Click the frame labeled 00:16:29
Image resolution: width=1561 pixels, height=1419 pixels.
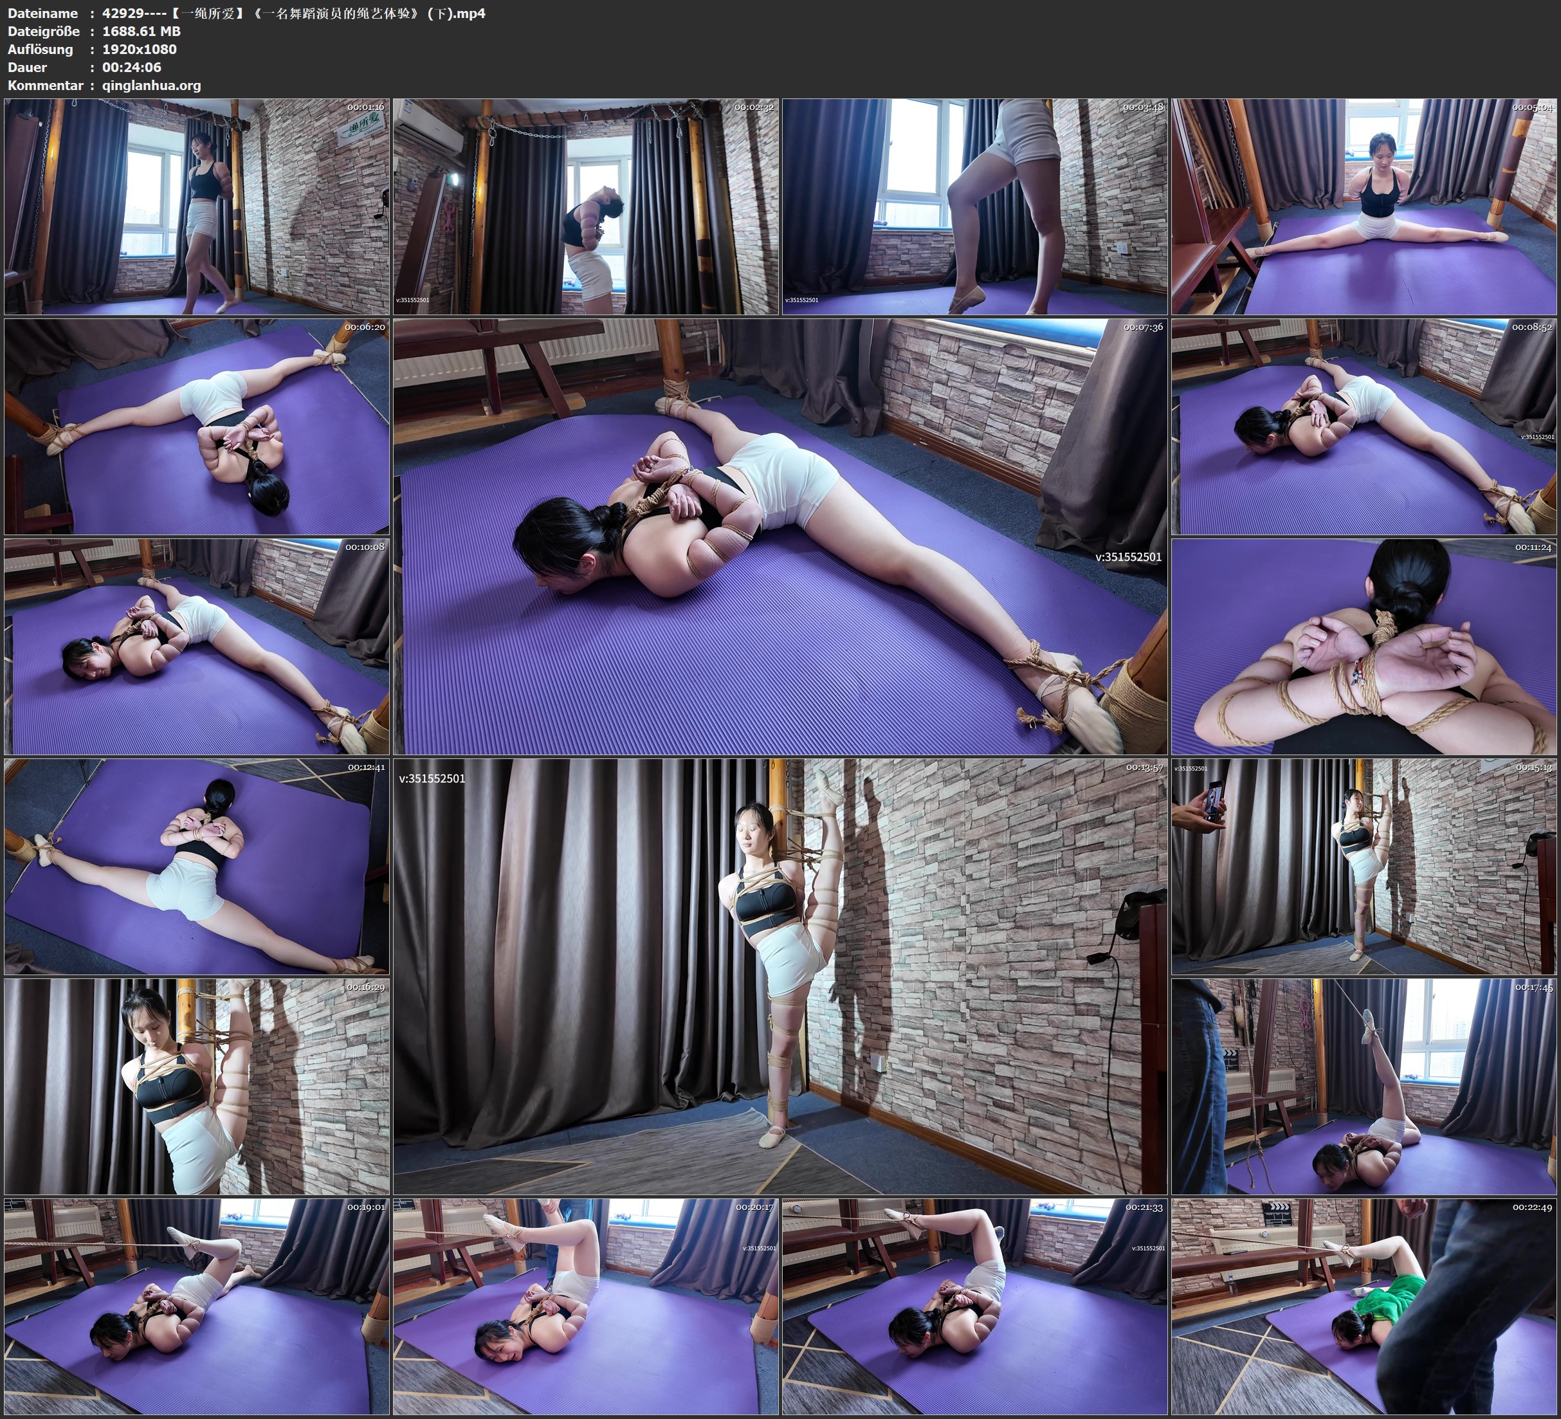[x=197, y=1086]
